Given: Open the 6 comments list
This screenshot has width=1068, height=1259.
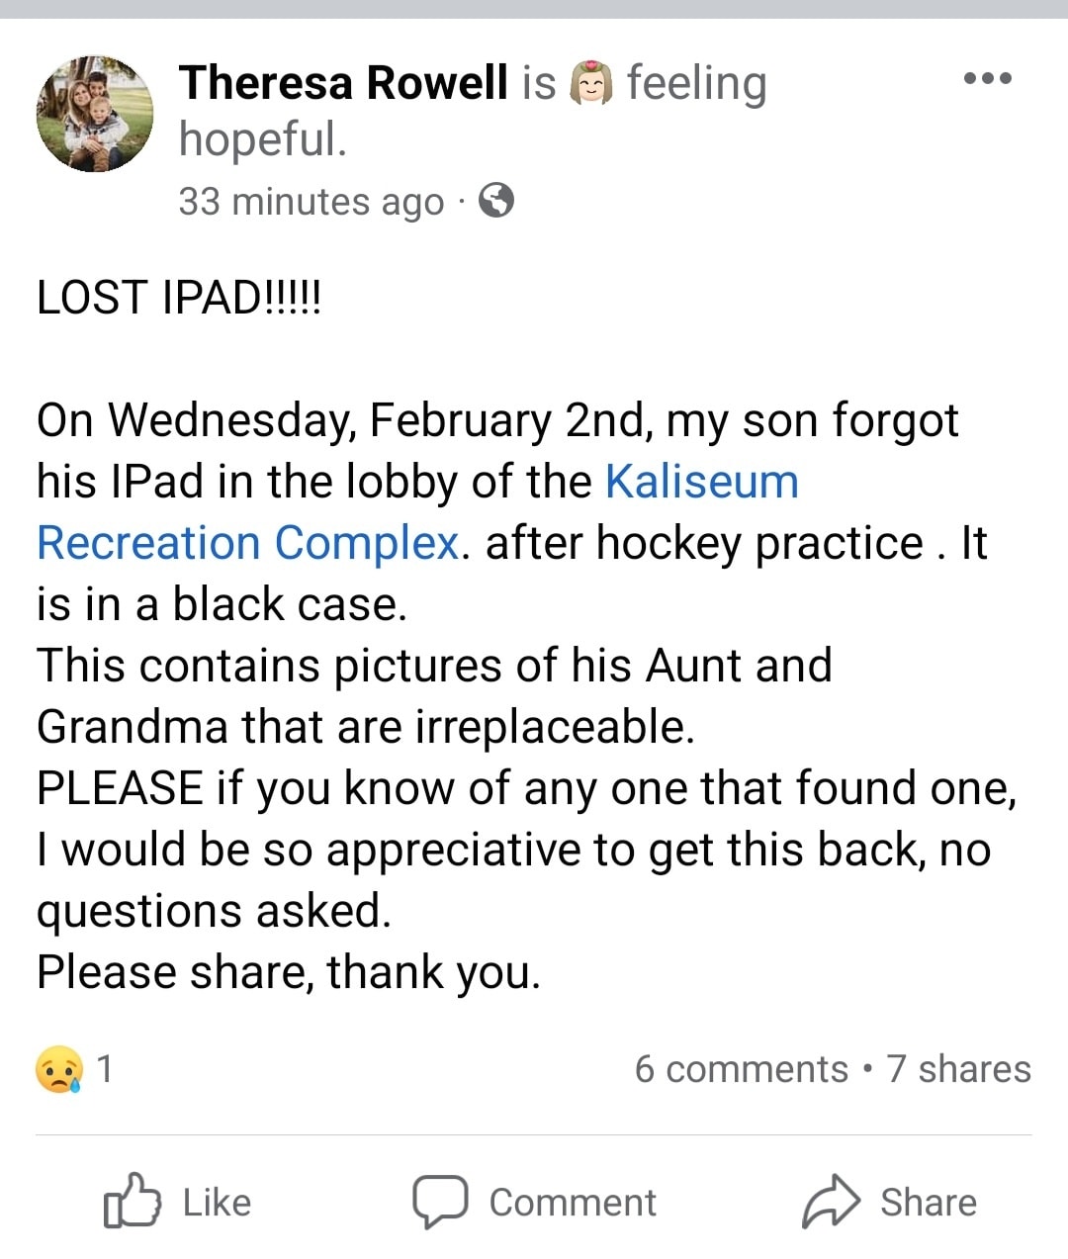Looking at the screenshot, I should (x=741, y=1069).
